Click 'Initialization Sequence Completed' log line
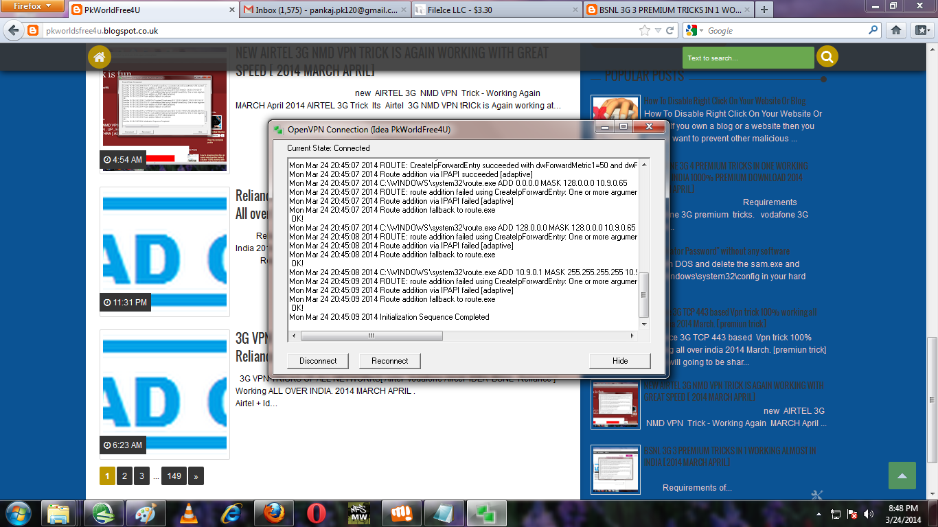938x527 pixels. click(x=389, y=317)
